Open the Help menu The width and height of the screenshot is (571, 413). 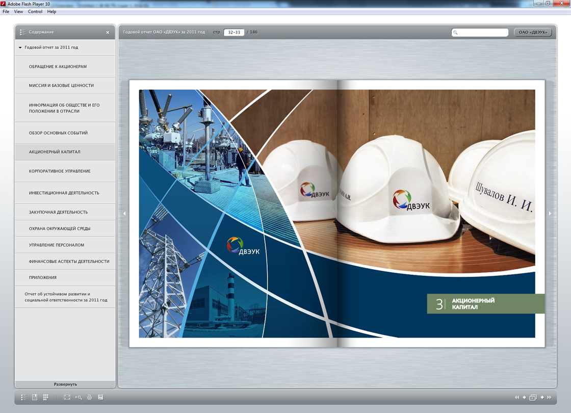coord(51,12)
